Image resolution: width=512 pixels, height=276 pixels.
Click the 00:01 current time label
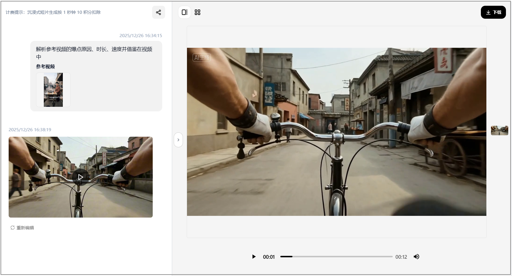[269, 257]
